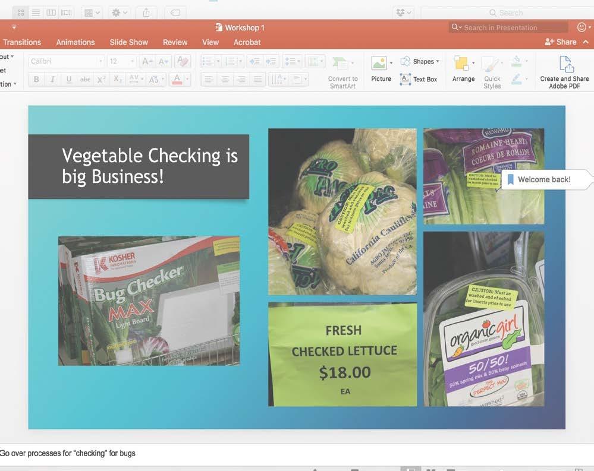
Task: Open the Arrange menu
Action: 463,69
